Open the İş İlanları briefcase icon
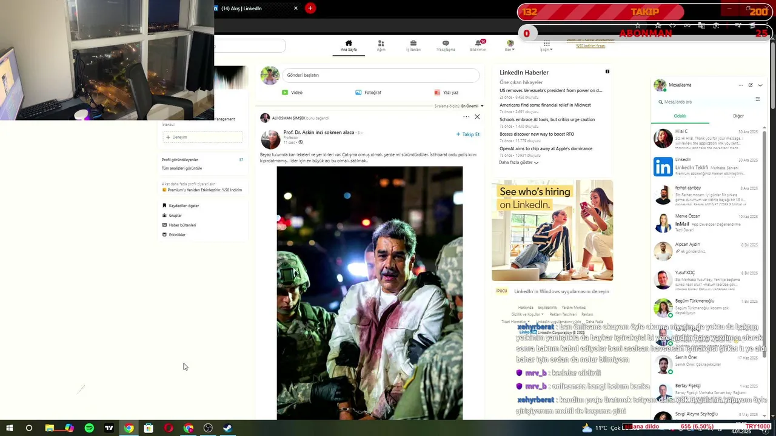Viewport: 776px width, 436px height. [413, 45]
